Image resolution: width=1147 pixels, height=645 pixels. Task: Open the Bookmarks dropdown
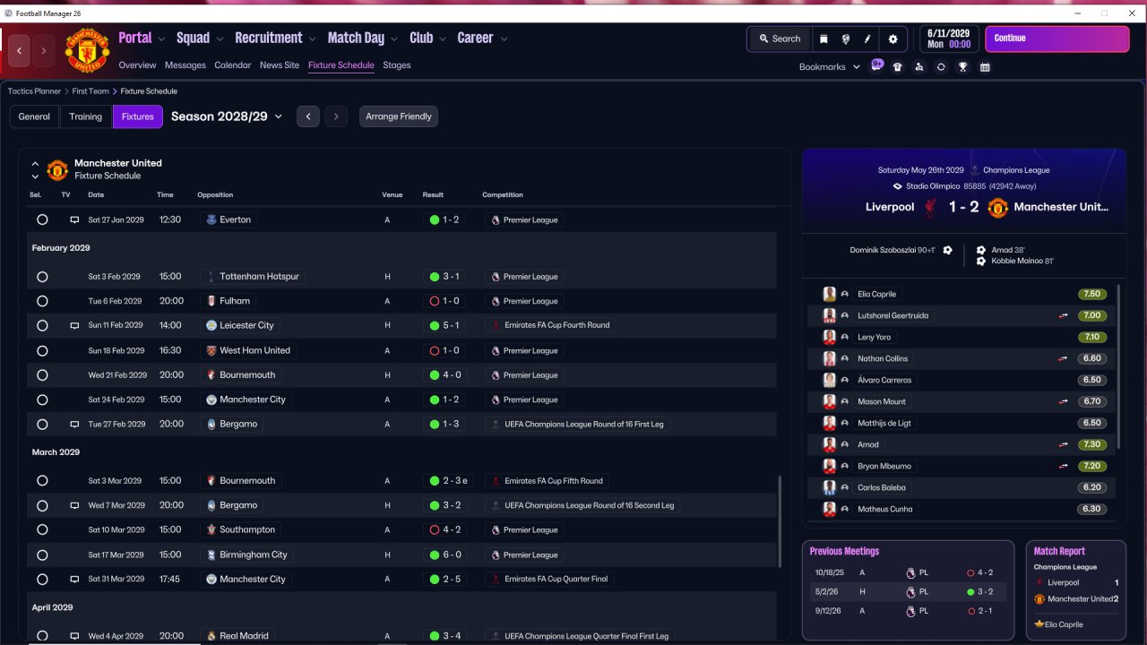pyautogui.click(x=830, y=67)
